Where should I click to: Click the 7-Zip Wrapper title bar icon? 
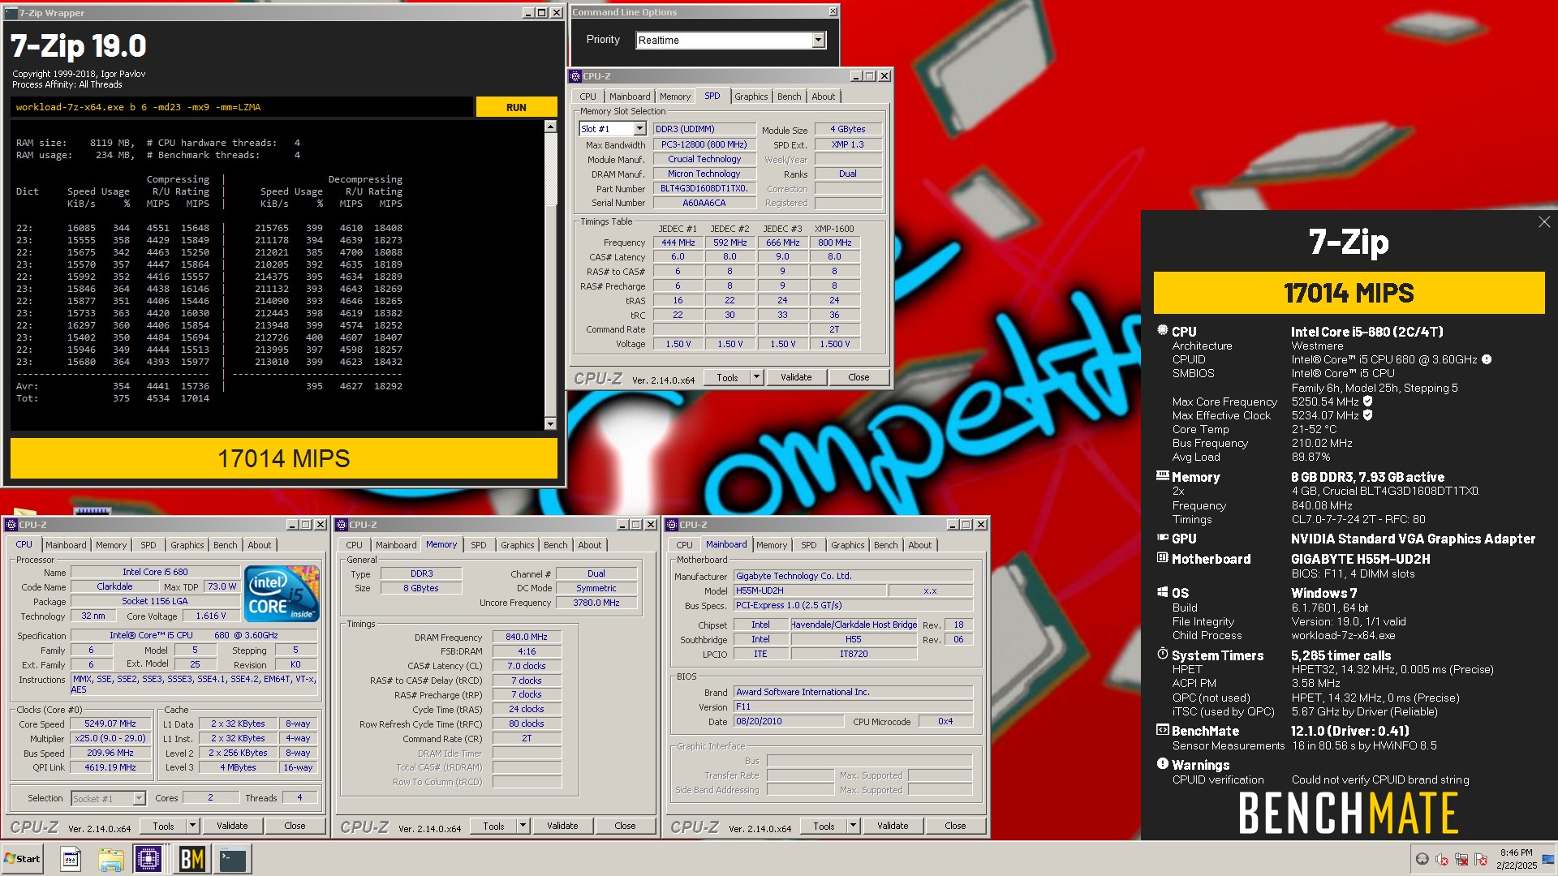(x=11, y=13)
